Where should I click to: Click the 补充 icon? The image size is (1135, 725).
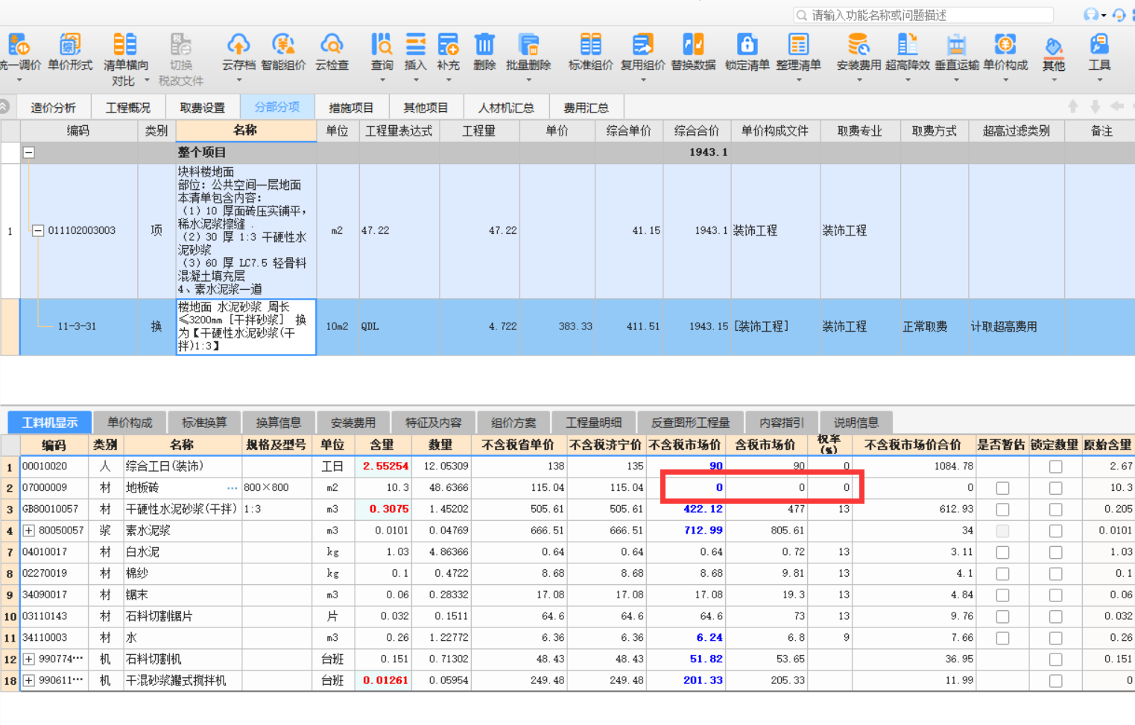(448, 46)
